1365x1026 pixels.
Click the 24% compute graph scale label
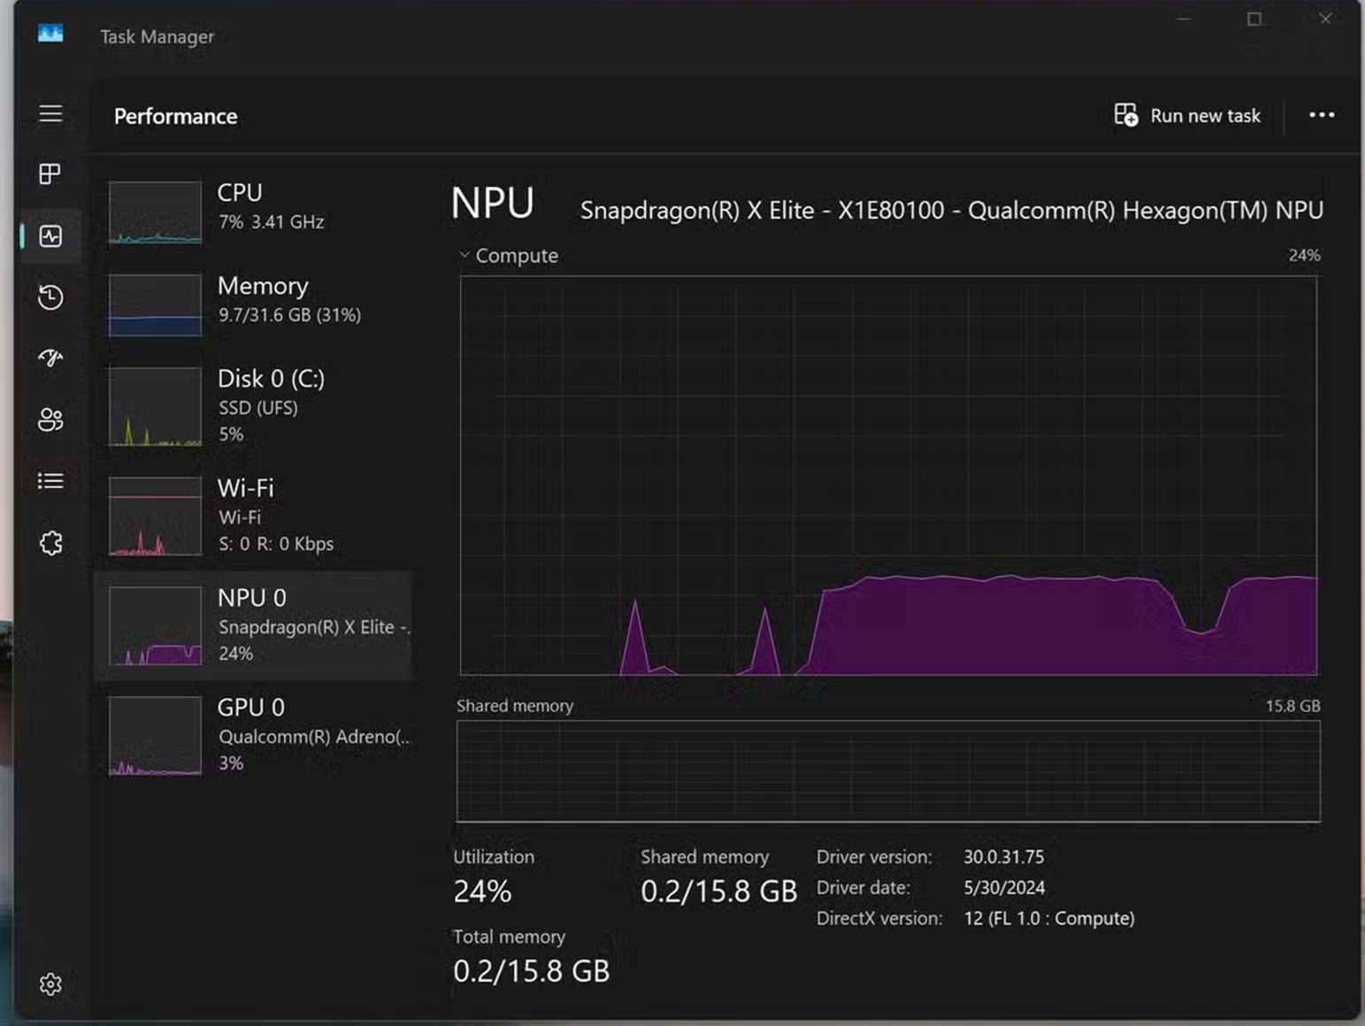1304,256
